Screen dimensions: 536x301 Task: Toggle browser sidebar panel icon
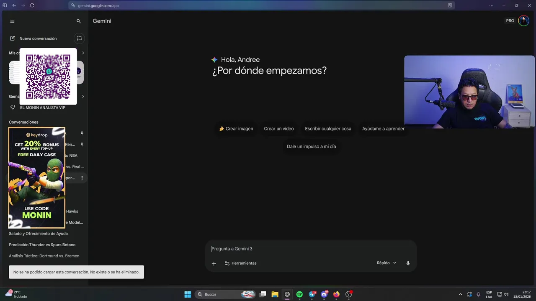point(5,5)
